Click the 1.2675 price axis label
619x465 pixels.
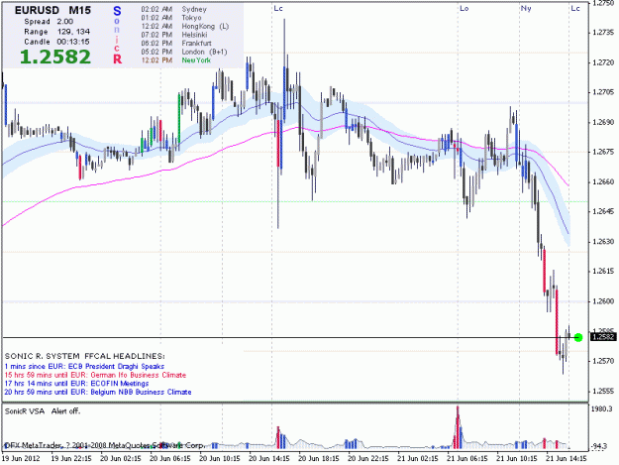pos(603,152)
